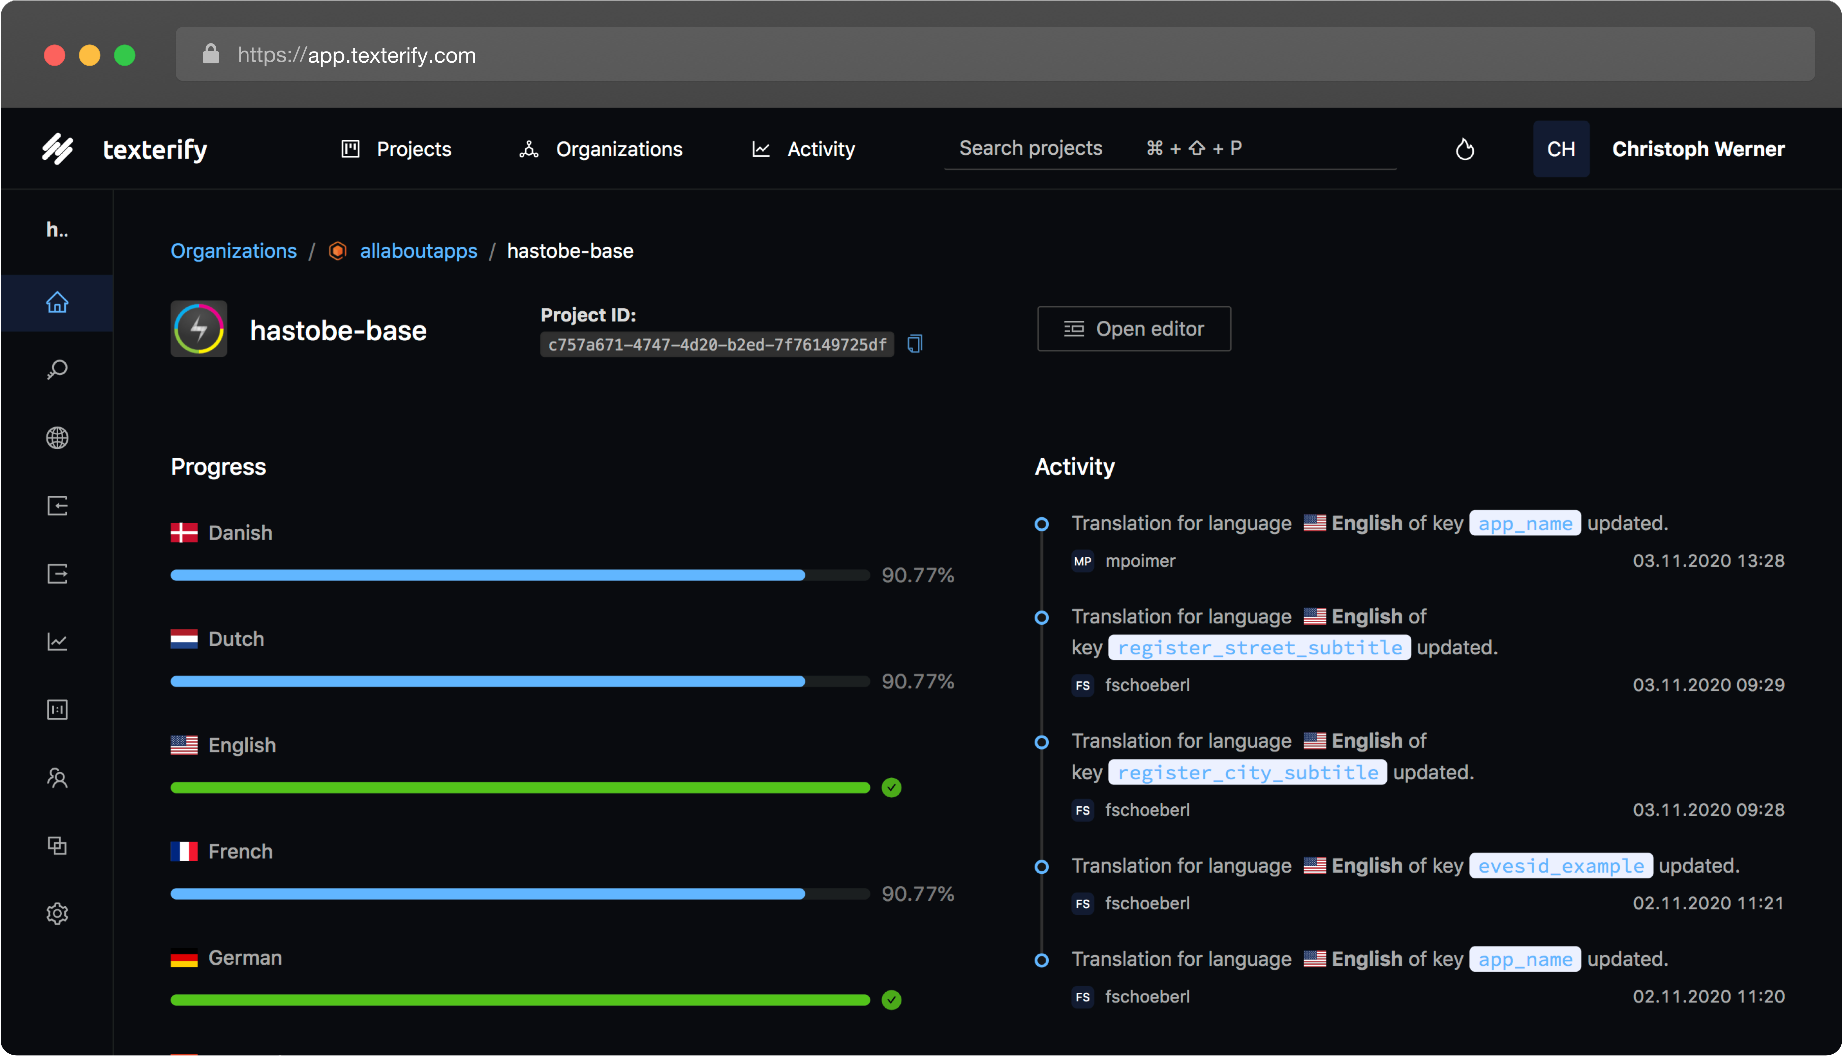Click the export sidebar icon
1842x1056 pixels.
point(57,574)
